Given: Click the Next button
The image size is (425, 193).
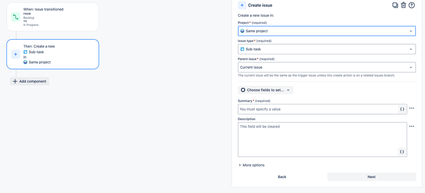Looking at the screenshot, I should 371,177.
